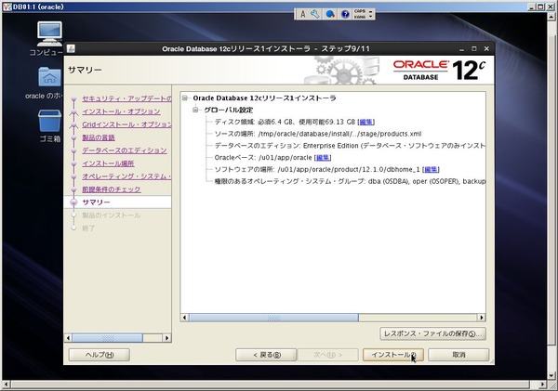Click レスポンス・ファイルの保存 button

[432, 333]
